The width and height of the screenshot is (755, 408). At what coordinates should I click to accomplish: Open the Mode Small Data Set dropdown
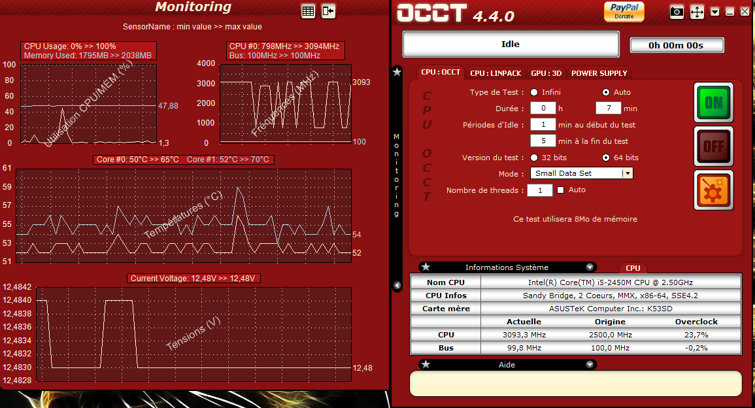(x=581, y=173)
